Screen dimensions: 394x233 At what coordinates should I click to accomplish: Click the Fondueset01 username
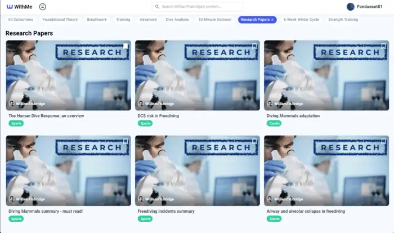tap(370, 7)
